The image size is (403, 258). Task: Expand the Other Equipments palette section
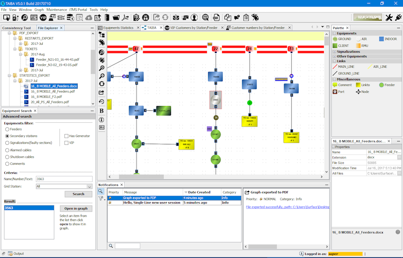click(351, 56)
